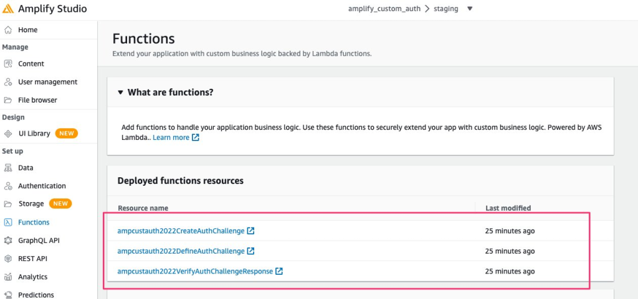
Task: Open Storage setup page
Action: click(31, 204)
